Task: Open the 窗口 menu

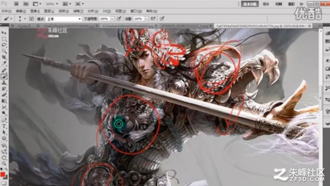Action: (136, 11)
